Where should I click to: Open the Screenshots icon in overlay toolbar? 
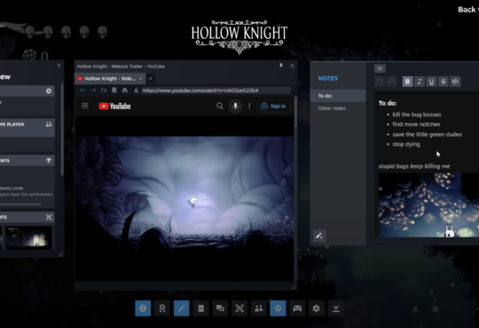pyautogui.click(x=239, y=308)
